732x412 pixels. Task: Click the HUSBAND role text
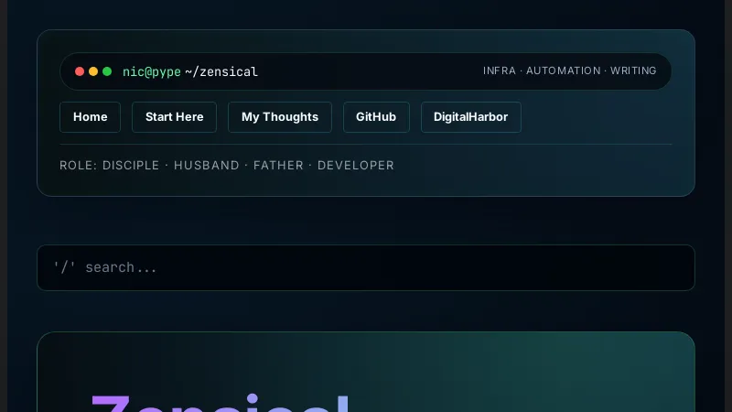[x=206, y=166]
